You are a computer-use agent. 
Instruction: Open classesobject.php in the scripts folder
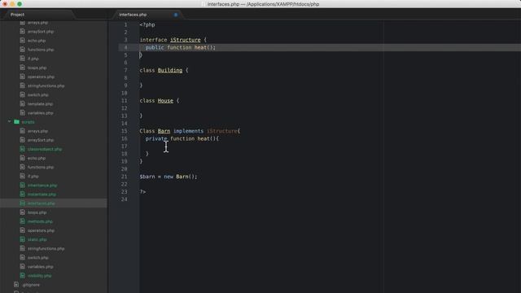(45, 149)
